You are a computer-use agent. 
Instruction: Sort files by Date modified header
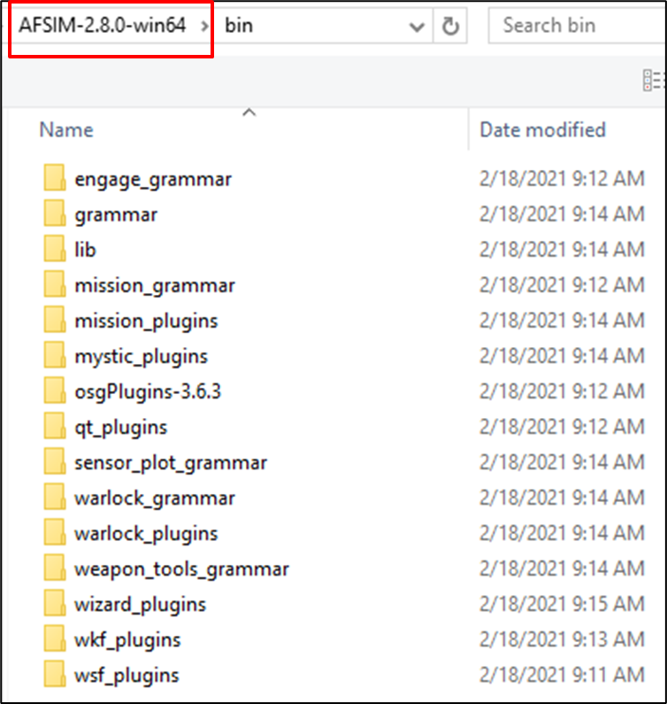click(543, 130)
